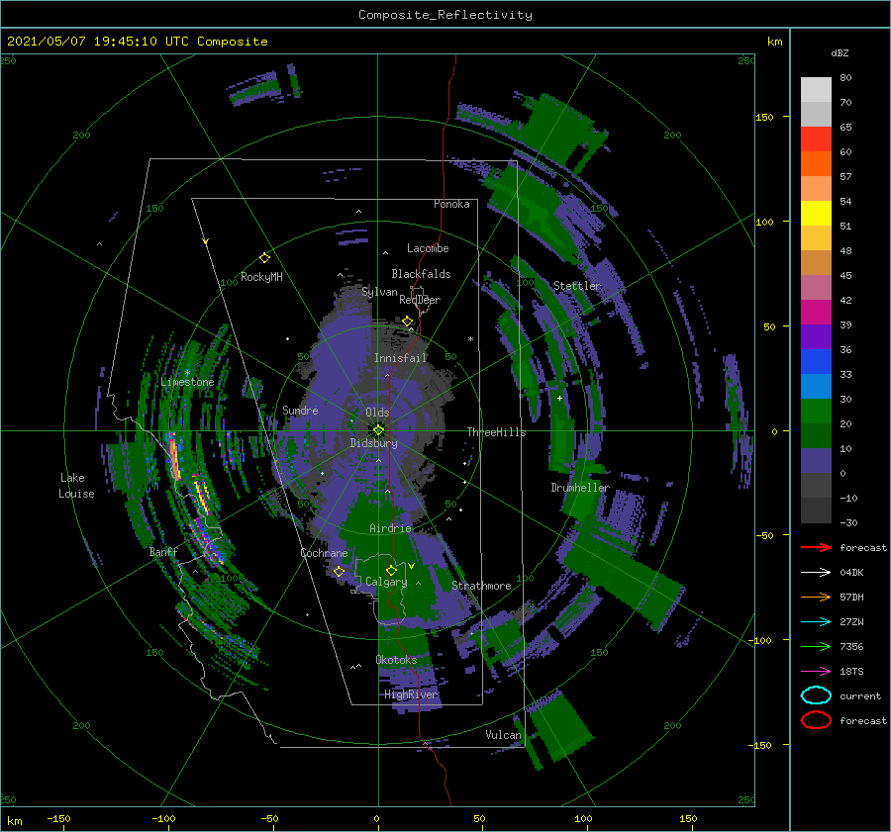Click the '04DK' legend label

click(851, 573)
